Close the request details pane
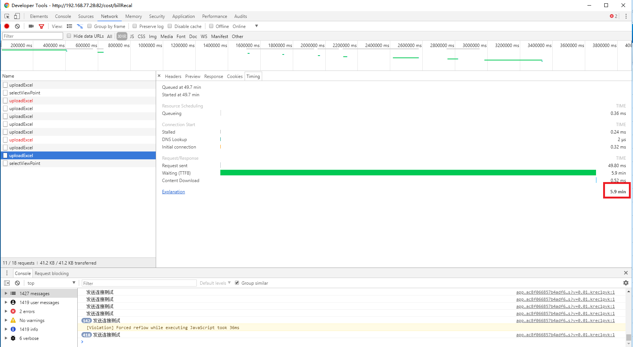This screenshot has height=347, width=633. tap(159, 76)
